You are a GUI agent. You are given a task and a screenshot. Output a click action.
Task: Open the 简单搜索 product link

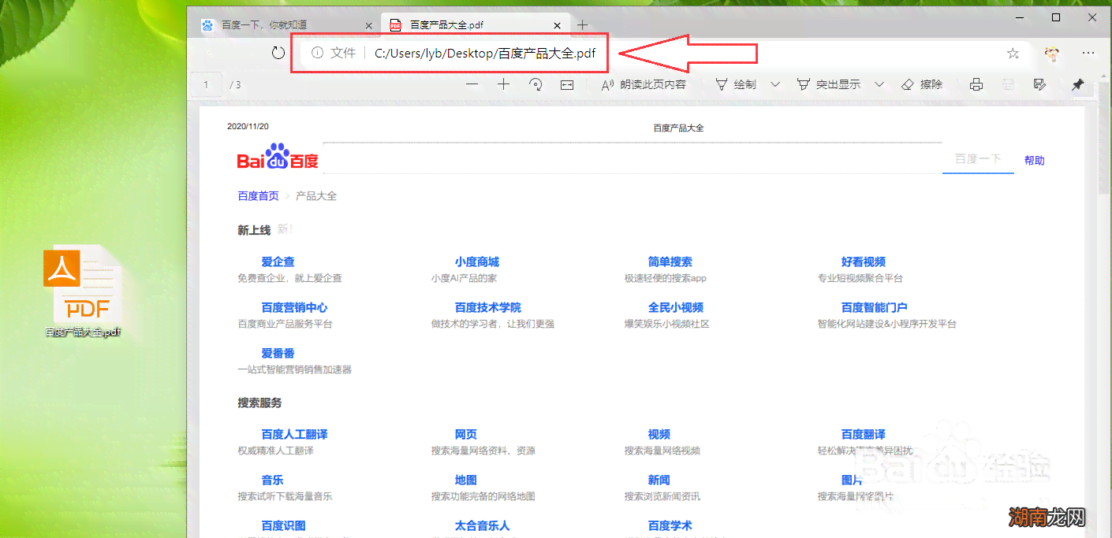[670, 262]
